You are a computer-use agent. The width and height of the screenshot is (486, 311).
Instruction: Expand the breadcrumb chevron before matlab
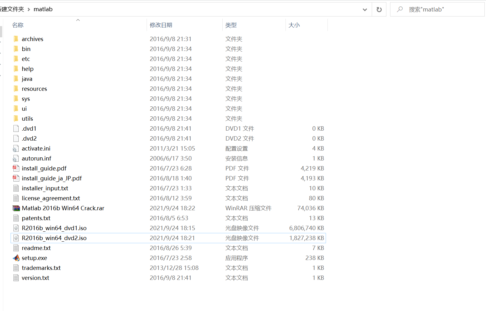click(x=29, y=10)
